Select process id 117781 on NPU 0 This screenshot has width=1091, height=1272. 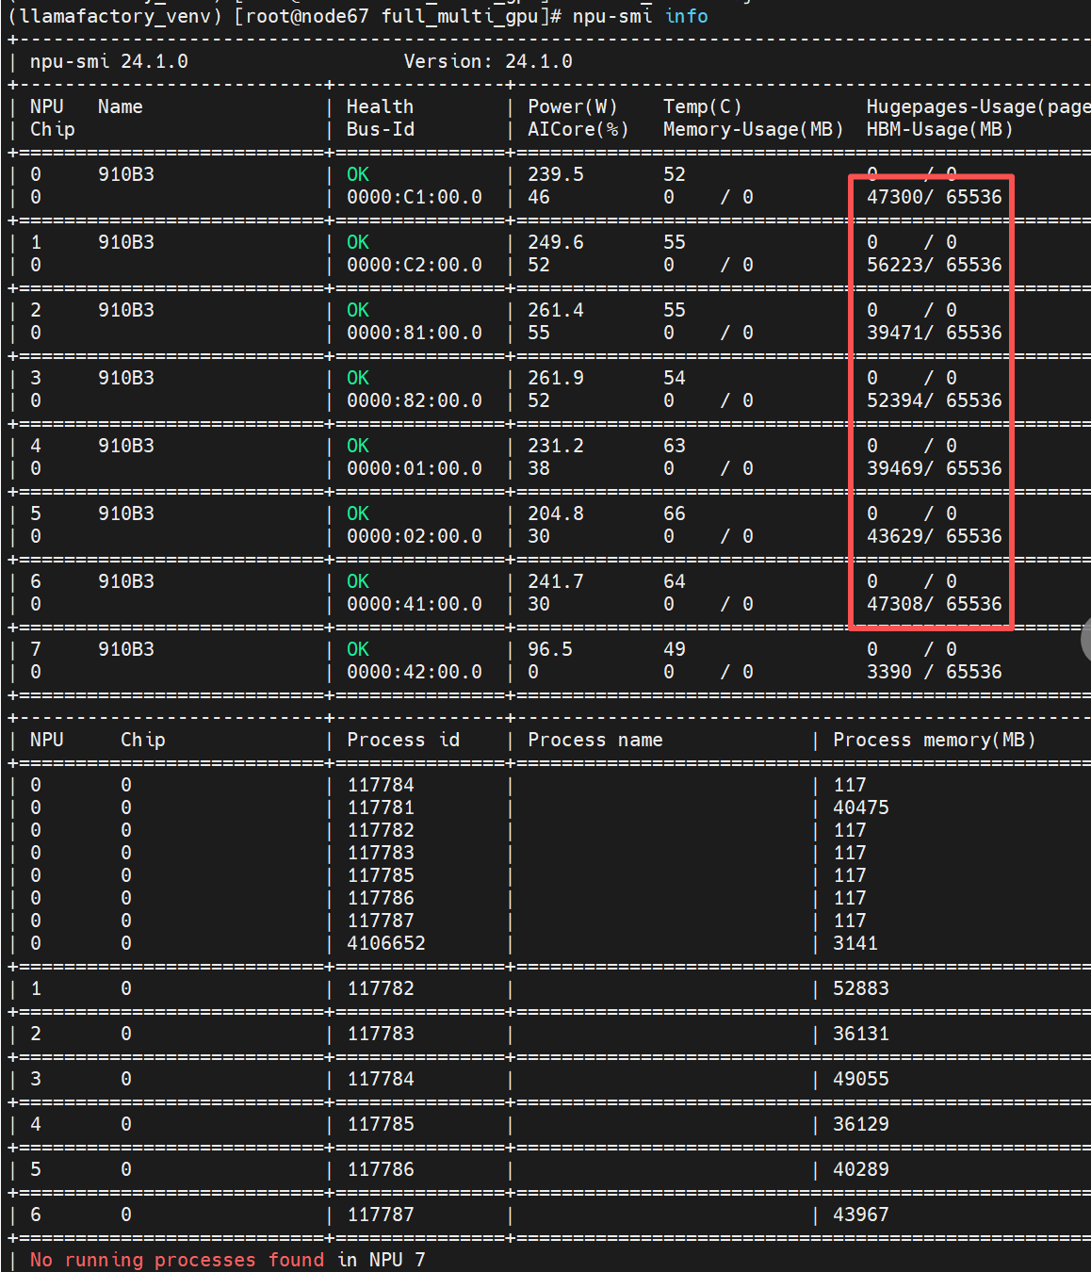(381, 807)
